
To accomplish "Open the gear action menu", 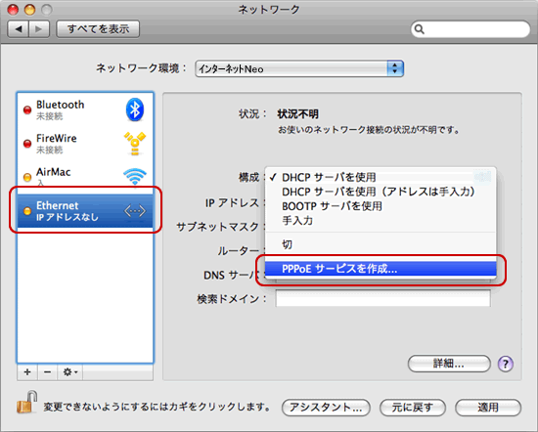I will pos(70,372).
